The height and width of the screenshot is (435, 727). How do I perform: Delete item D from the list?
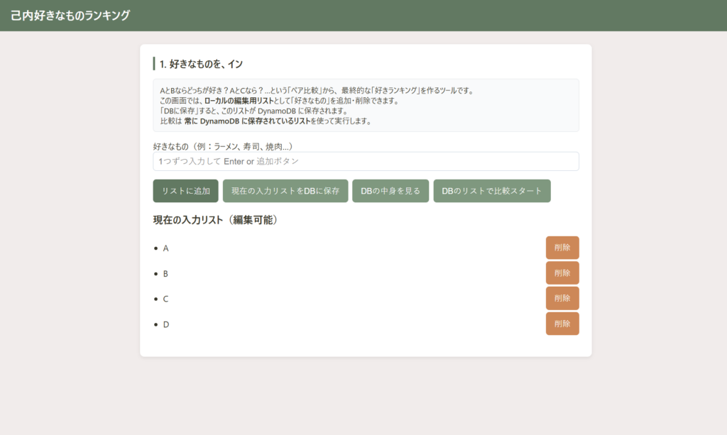click(x=562, y=324)
